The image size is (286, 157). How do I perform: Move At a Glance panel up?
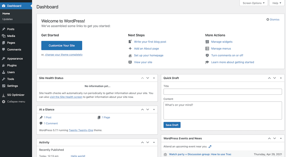(142, 110)
